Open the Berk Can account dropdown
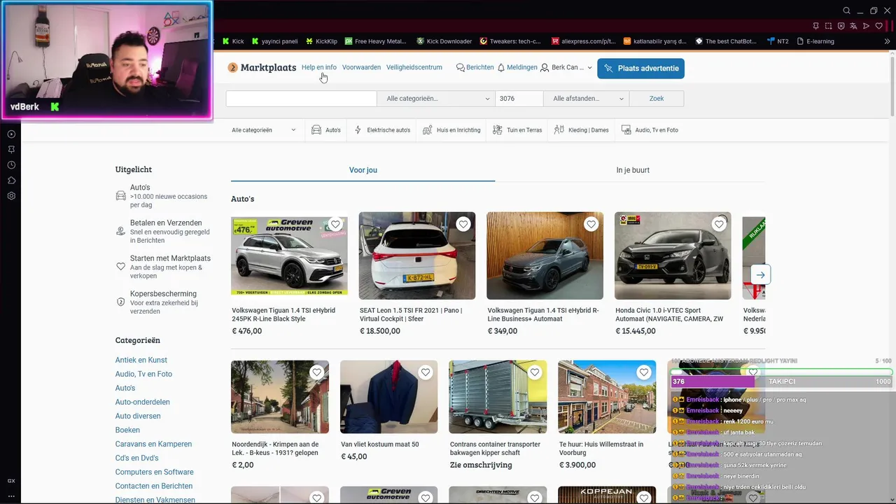The width and height of the screenshot is (896, 504). (566, 68)
